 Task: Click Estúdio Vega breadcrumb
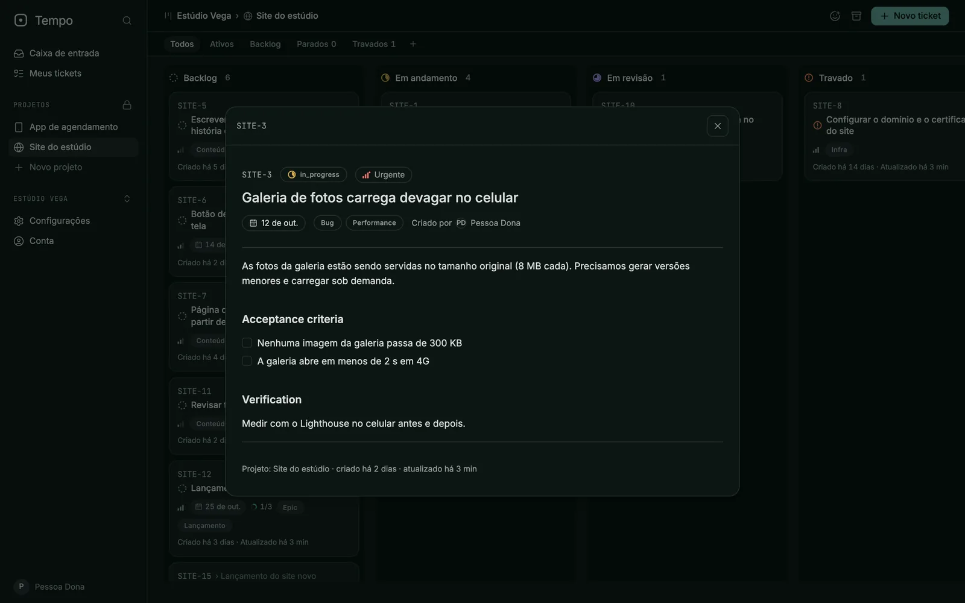[204, 16]
